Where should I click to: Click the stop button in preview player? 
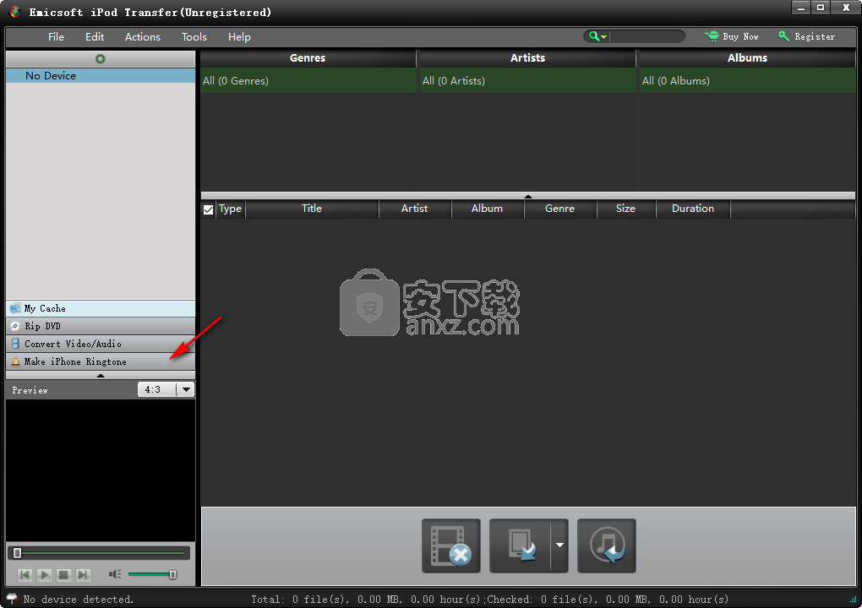pos(63,575)
